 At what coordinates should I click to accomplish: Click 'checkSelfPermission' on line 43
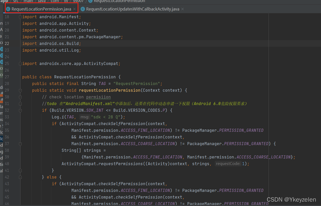122,184
